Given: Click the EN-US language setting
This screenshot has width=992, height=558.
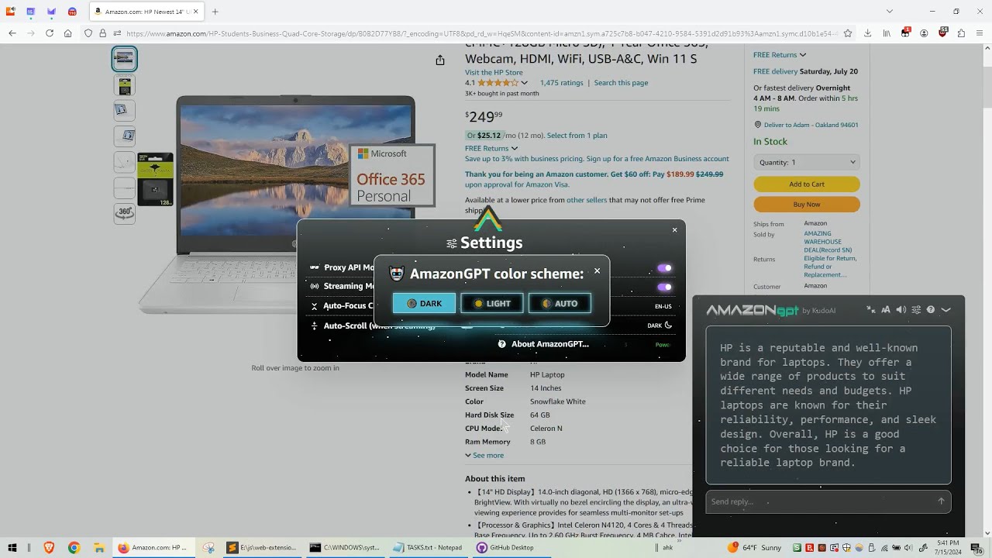Looking at the screenshot, I should tap(663, 306).
